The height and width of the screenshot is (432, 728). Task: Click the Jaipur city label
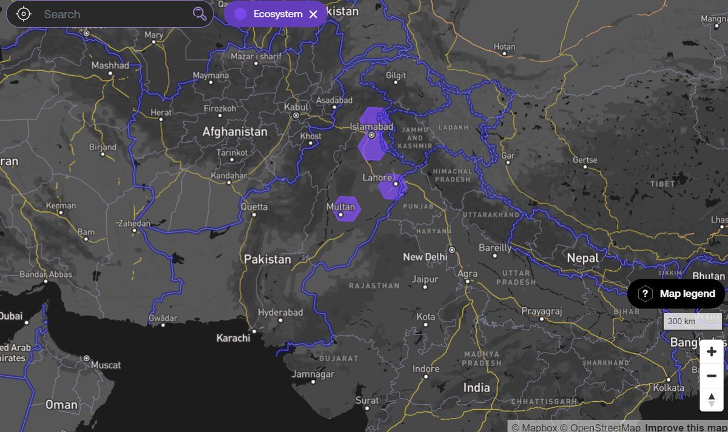click(x=425, y=279)
